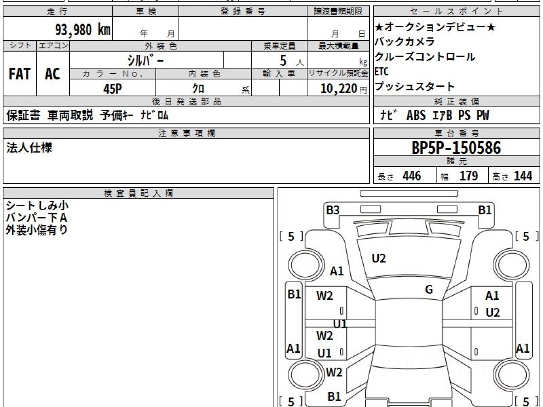Click the length value 長さ 446
Image resolution: width=543 pixels, height=407 pixels.
pyautogui.click(x=399, y=176)
